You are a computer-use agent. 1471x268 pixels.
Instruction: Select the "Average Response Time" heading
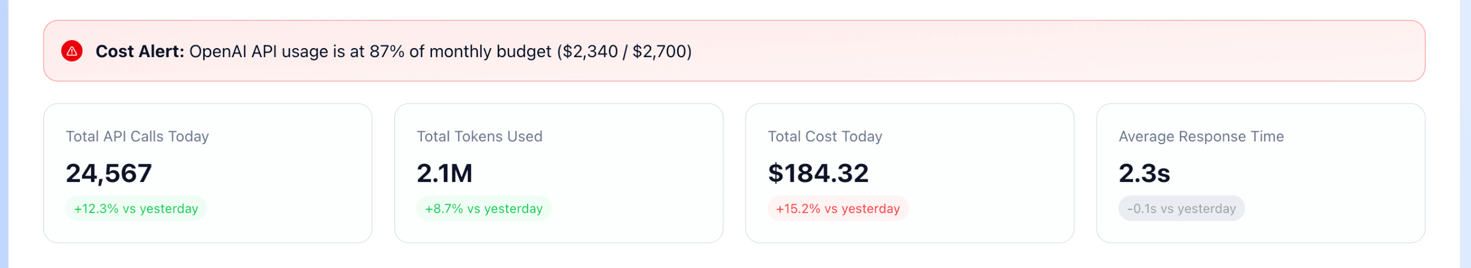point(1200,136)
